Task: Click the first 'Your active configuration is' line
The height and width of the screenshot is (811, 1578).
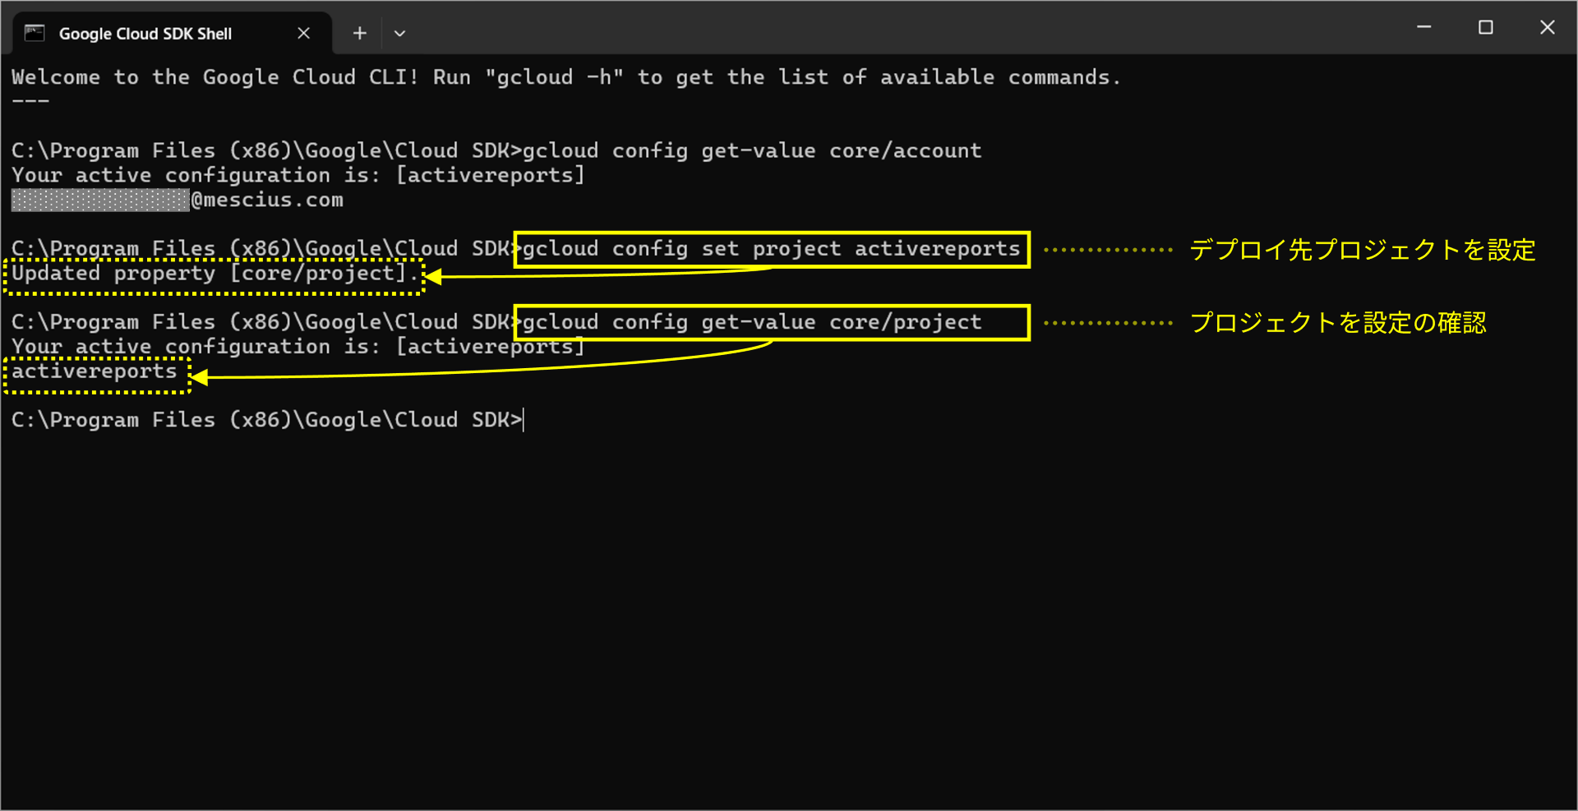Action: pyautogui.click(x=298, y=175)
